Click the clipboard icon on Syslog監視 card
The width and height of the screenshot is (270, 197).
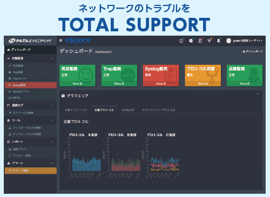pyautogui.click(x=171, y=75)
